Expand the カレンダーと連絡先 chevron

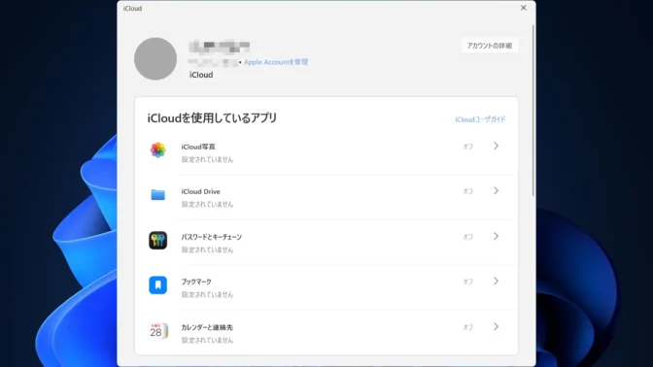[x=496, y=326]
